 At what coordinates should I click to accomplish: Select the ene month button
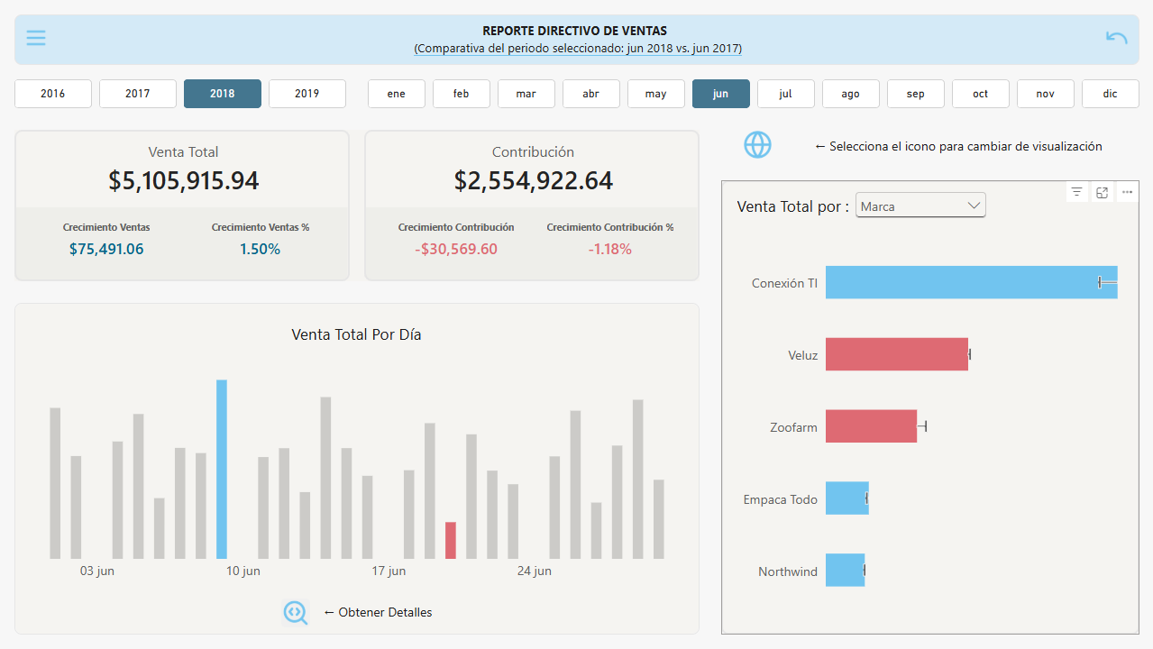click(397, 94)
